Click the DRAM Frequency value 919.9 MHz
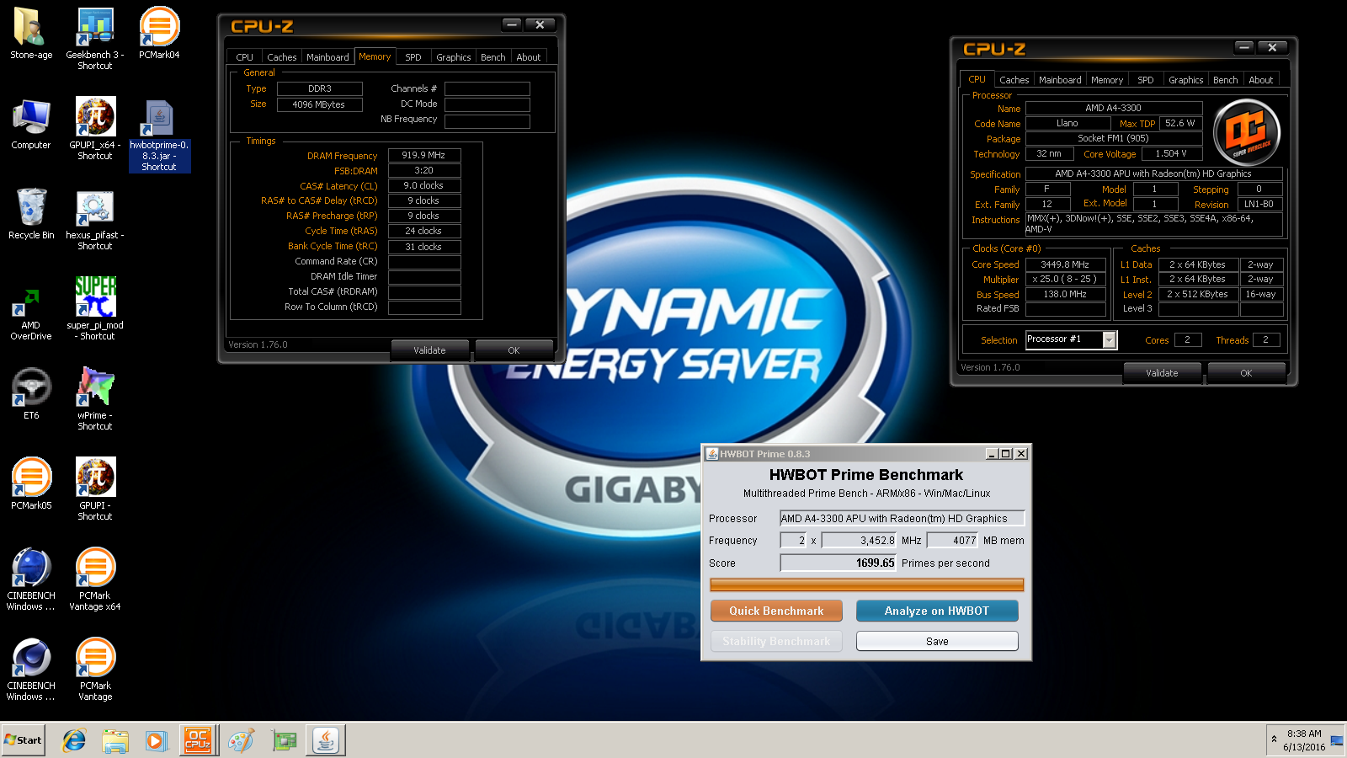1347x758 pixels. coord(424,155)
